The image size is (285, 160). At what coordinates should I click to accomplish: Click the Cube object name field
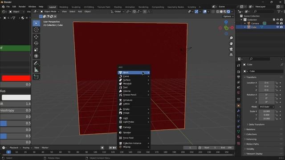coord(265,71)
